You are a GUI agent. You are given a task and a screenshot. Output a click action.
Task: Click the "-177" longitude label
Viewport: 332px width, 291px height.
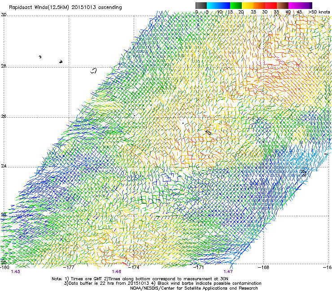[x=69, y=267]
